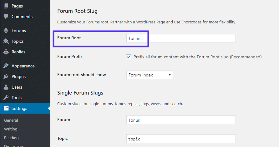Click the Topics icon in sidebar
Viewport: 279px width, 147px height.
(x=6, y=41)
